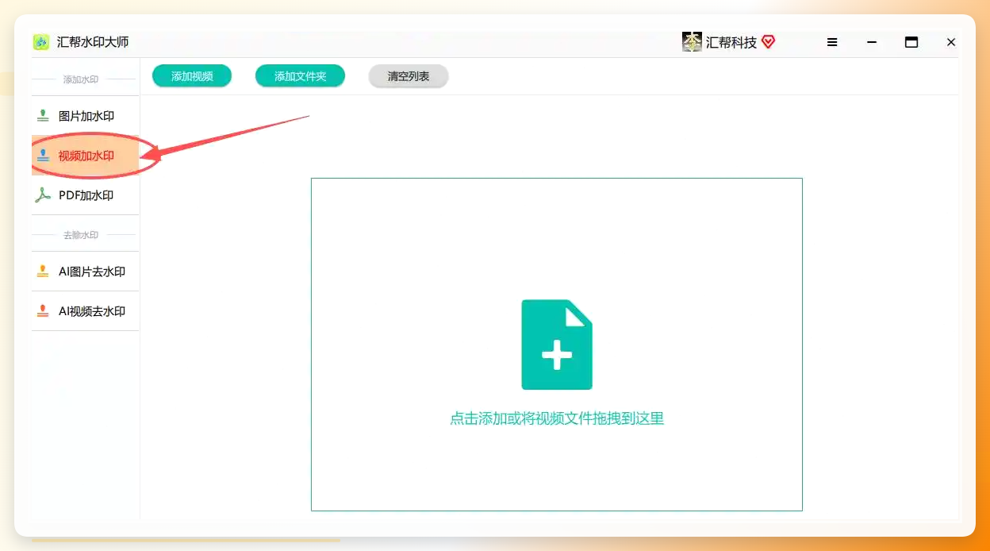Viewport: 990px width, 551px height.
Task: Minimize the 汇帮水印大师 window
Action: coord(872,42)
